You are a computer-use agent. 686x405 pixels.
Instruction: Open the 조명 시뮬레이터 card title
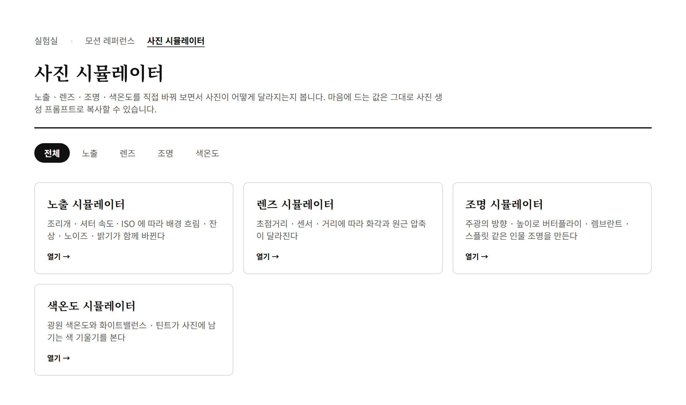coord(504,204)
